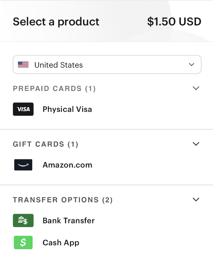Click the Amazon smile logo icon

pyautogui.click(x=23, y=165)
